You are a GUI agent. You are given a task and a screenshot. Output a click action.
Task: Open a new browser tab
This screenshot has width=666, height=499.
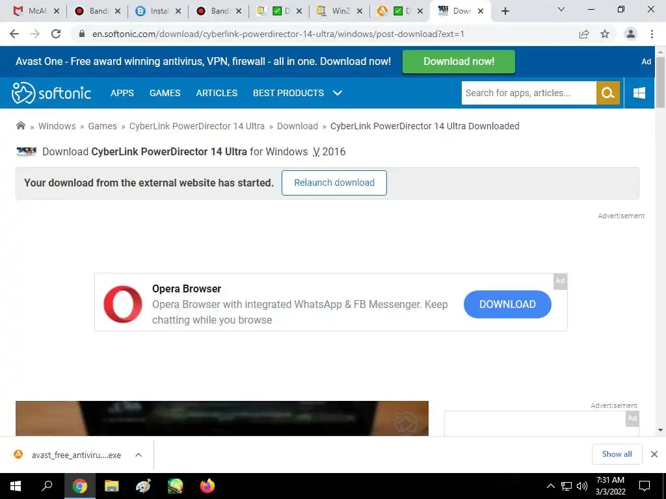505,11
